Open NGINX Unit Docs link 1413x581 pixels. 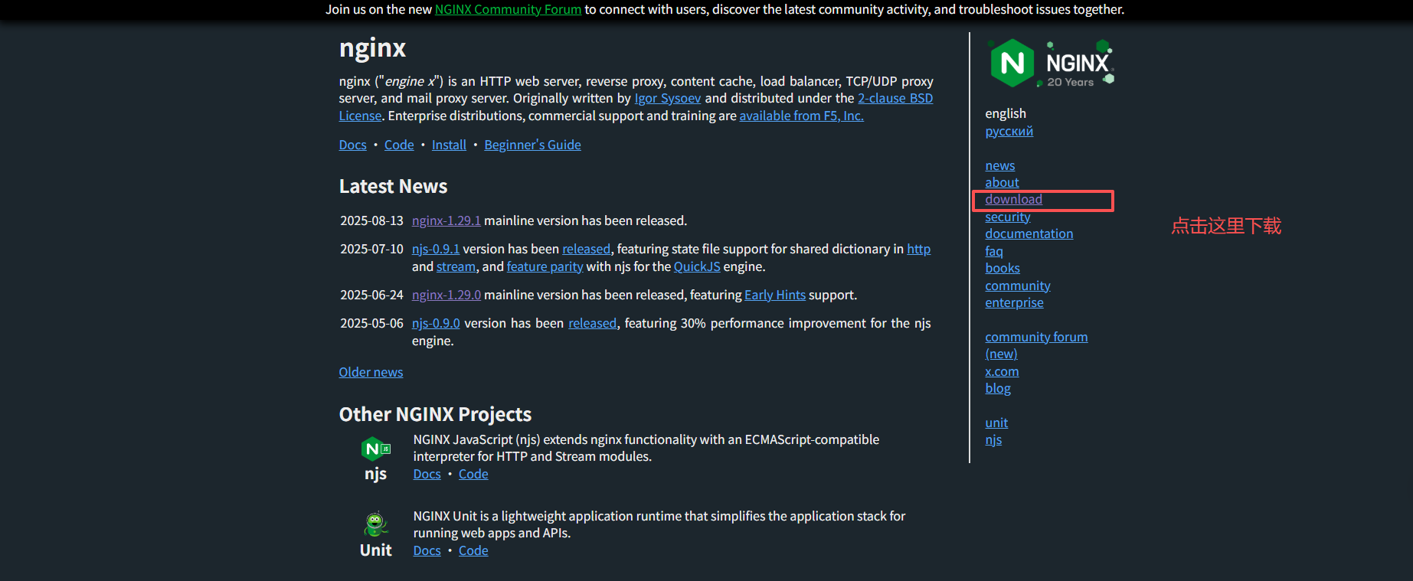point(427,550)
